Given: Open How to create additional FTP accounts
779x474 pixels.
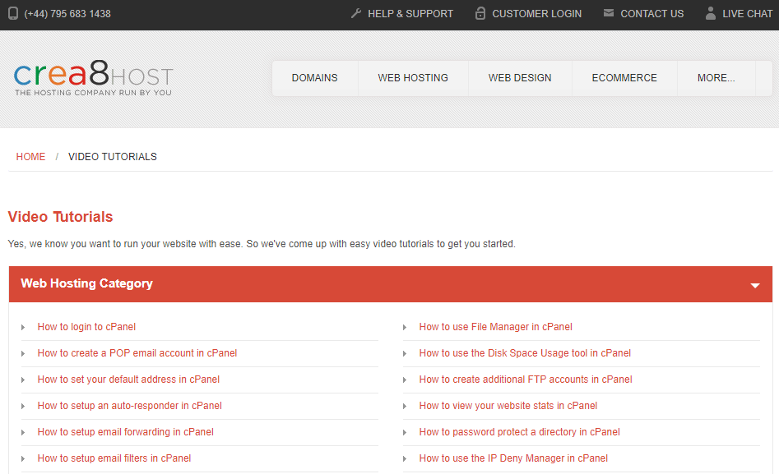Looking at the screenshot, I should coord(526,380).
